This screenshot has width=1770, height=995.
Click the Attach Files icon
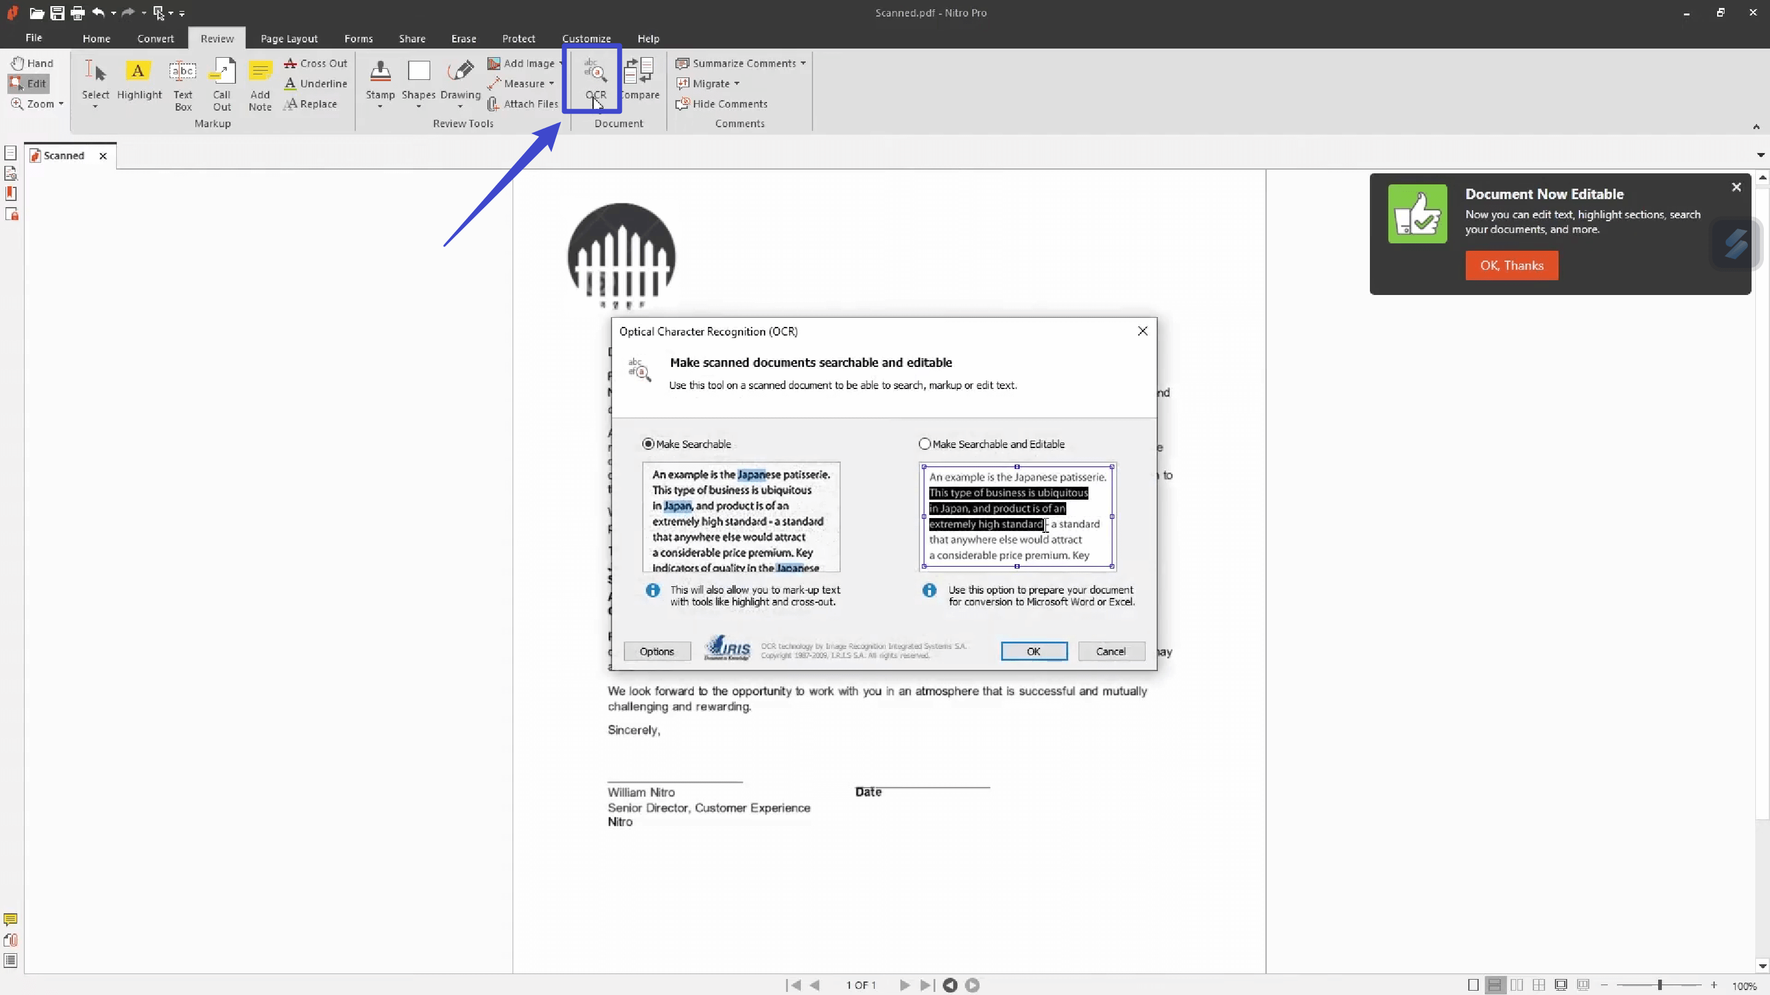click(x=494, y=104)
